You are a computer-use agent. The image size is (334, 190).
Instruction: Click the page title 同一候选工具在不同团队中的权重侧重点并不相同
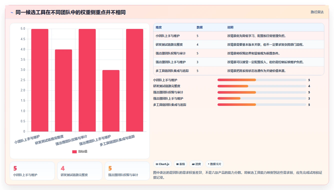tap(70, 12)
